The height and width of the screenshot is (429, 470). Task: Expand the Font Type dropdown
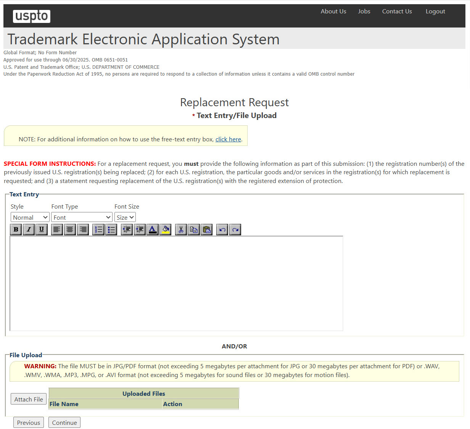pos(82,217)
